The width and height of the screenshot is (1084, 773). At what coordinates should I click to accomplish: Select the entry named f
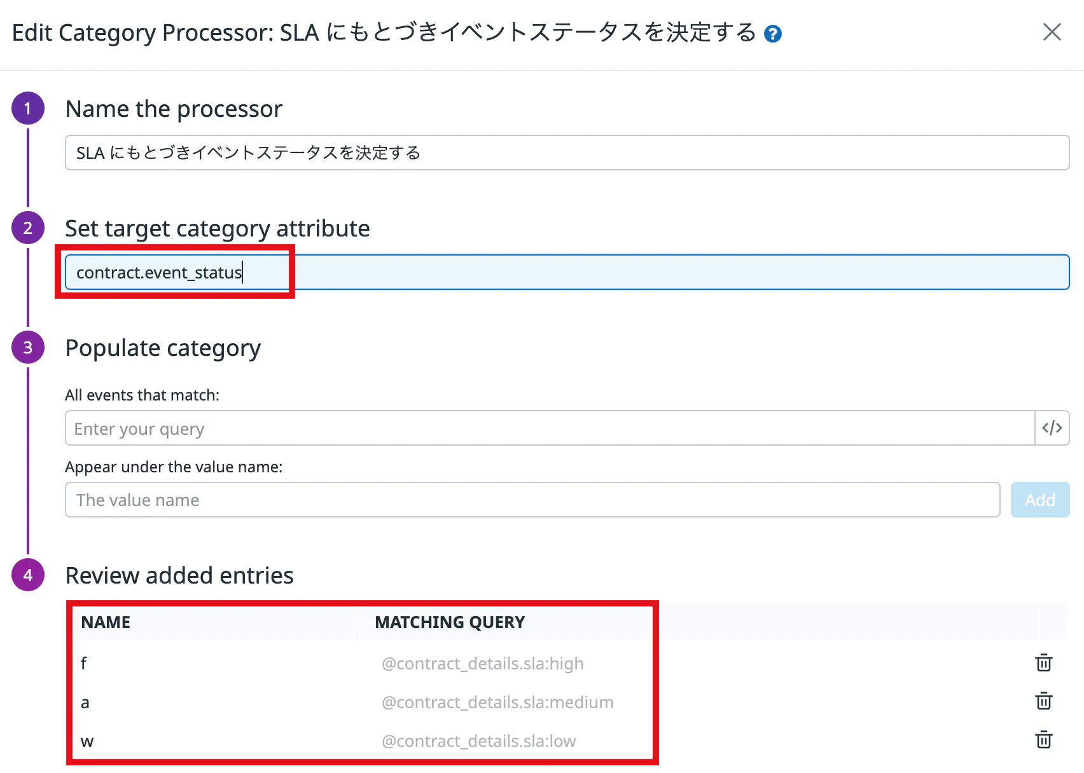coord(84,663)
